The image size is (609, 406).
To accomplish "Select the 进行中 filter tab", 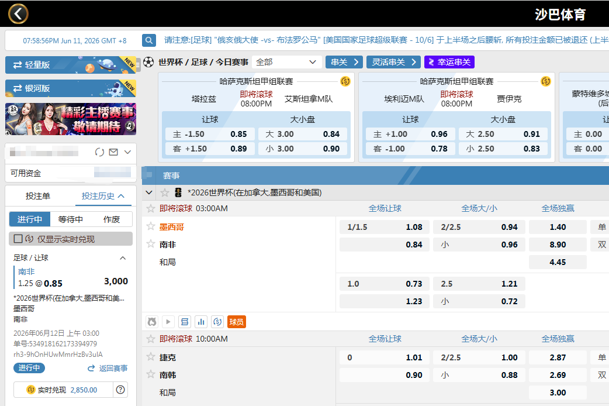I will pyautogui.click(x=30, y=219).
